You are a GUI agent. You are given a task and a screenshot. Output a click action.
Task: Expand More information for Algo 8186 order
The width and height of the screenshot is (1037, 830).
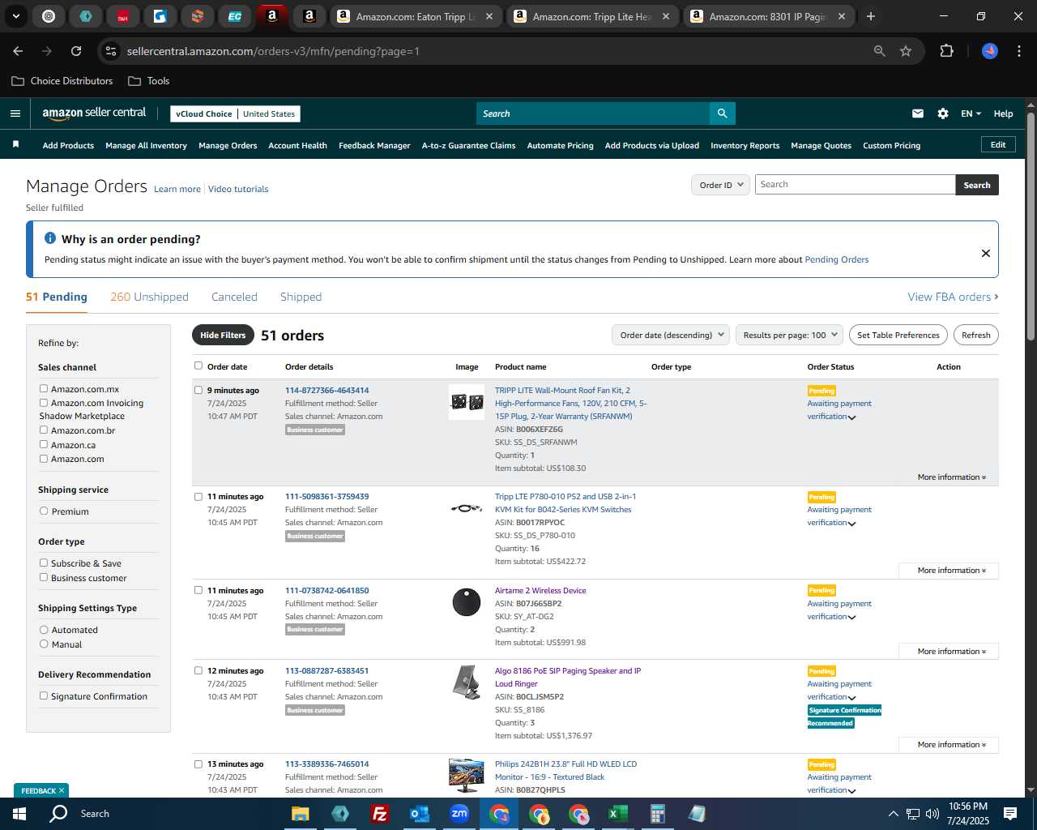tap(949, 745)
